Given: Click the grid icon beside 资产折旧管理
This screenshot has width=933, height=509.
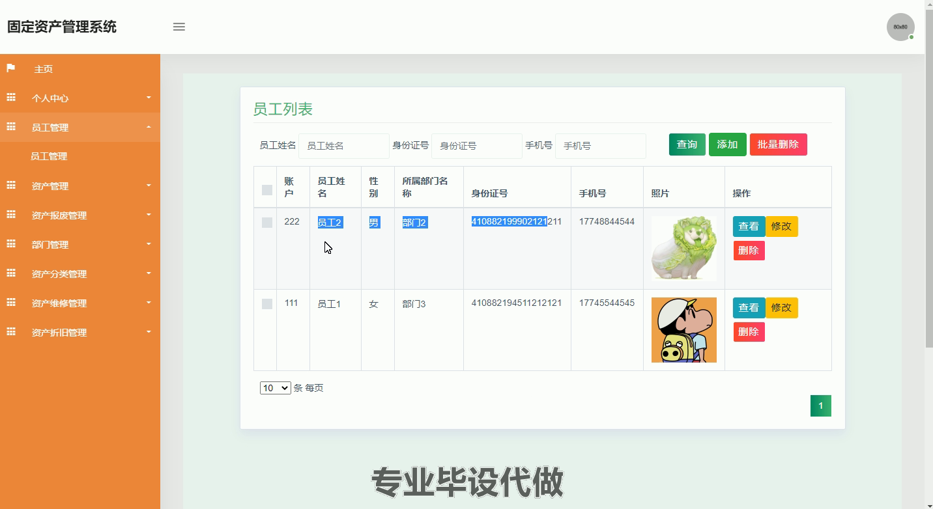Looking at the screenshot, I should tap(11, 332).
